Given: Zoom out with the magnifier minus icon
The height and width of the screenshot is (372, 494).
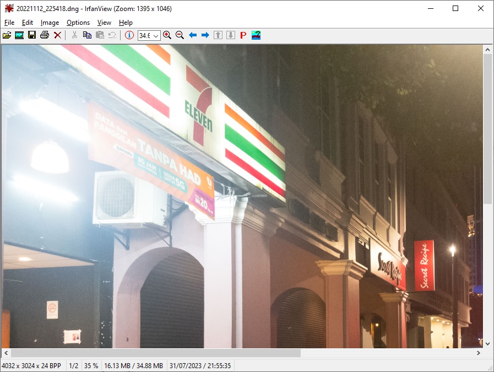Looking at the screenshot, I should [x=180, y=35].
